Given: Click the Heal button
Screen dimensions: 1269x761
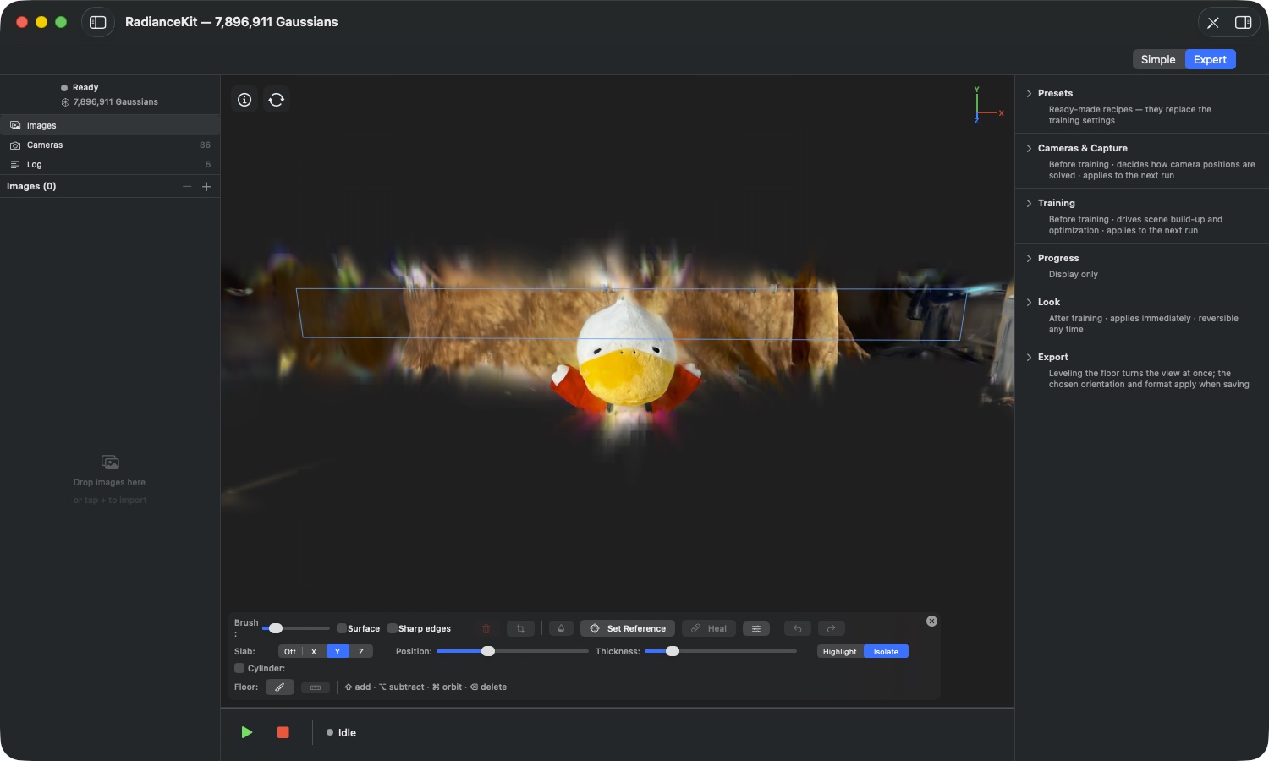Looking at the screenshot, I should point(709,629).
